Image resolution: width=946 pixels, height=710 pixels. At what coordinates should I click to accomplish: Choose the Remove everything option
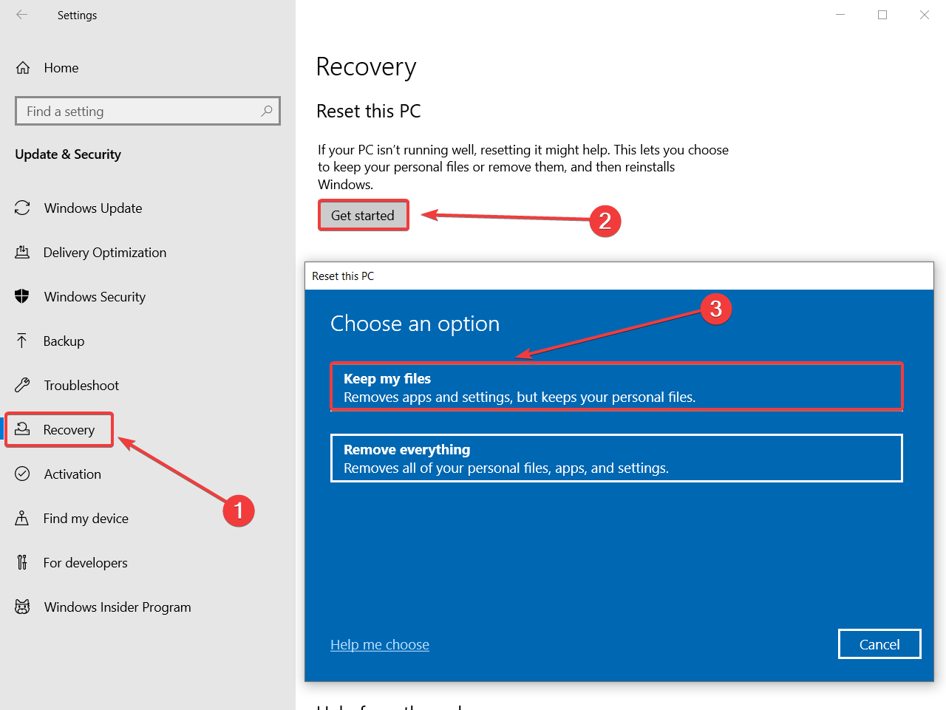point(616,458)
